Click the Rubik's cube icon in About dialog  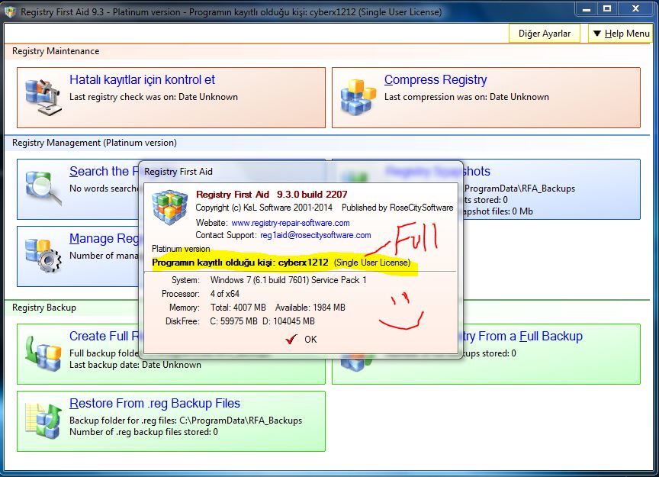pos(170,207)
